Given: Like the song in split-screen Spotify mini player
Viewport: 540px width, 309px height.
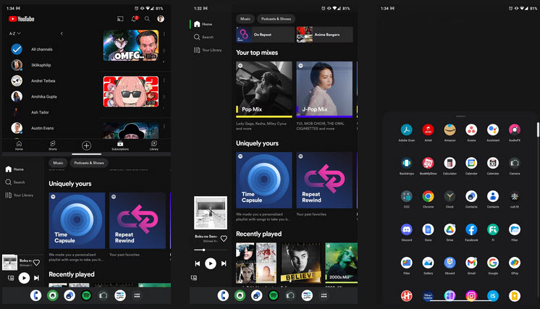Looking at the screenshot, I should pyautogui.click(x=36, y=263).
